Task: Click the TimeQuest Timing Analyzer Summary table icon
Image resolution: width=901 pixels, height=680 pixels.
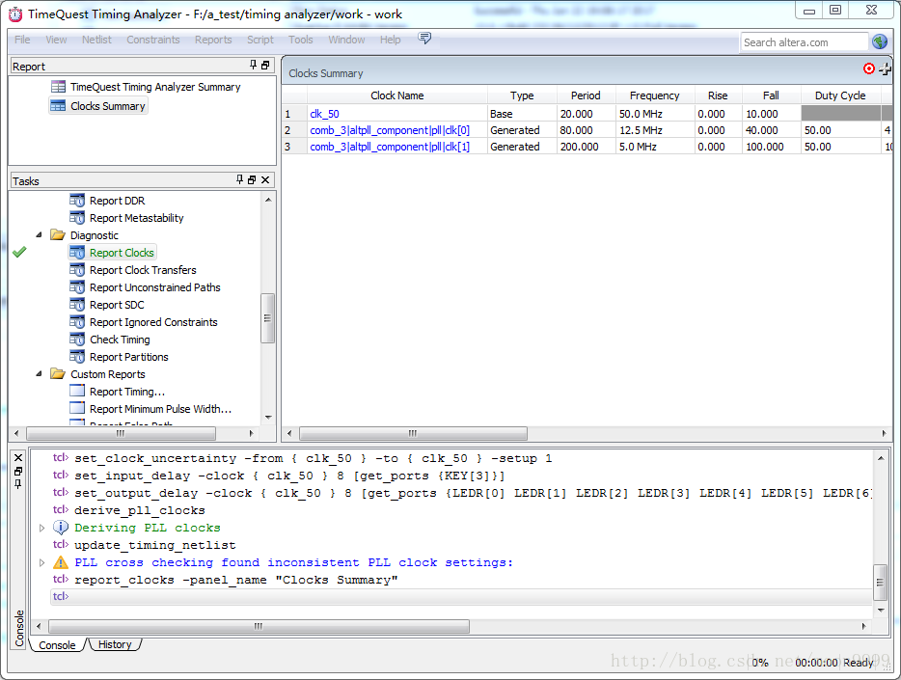Action: pos(58,87)
